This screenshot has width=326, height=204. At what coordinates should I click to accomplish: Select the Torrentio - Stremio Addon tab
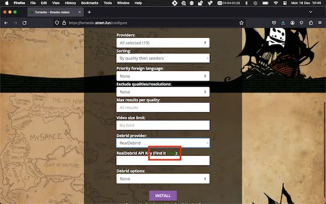click(x=56, y=12)
